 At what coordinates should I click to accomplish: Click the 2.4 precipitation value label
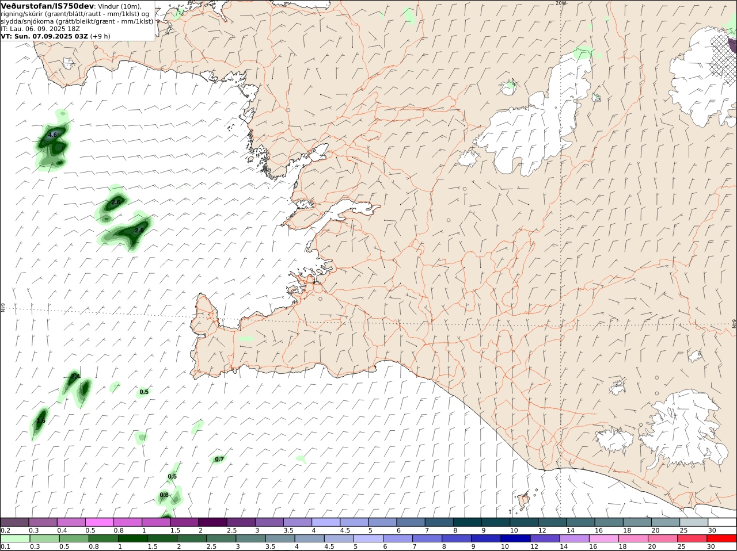tap(75, 376)
